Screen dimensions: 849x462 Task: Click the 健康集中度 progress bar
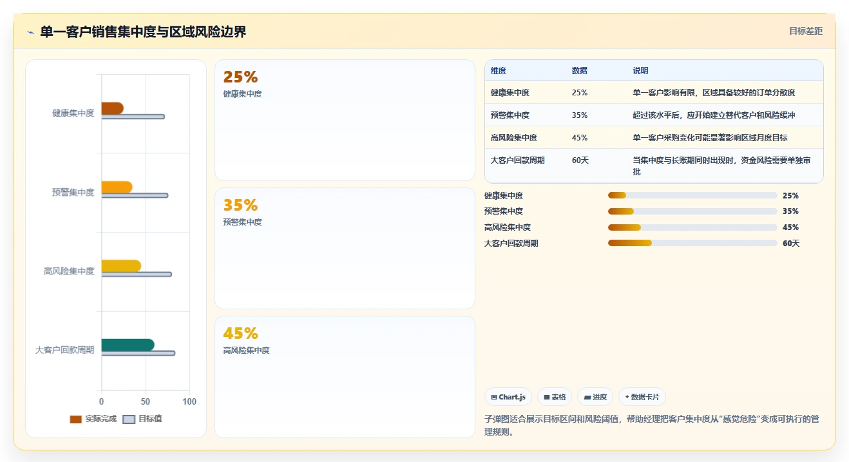coord(692,195)
